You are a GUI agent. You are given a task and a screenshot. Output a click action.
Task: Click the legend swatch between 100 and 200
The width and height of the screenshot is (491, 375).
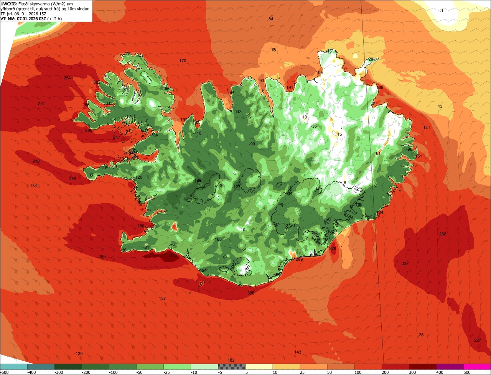pos(367,367)
